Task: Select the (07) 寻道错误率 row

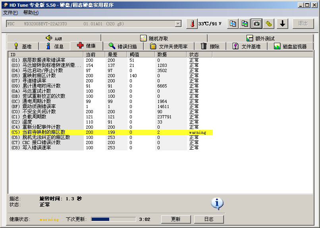Action: point(111,81)
